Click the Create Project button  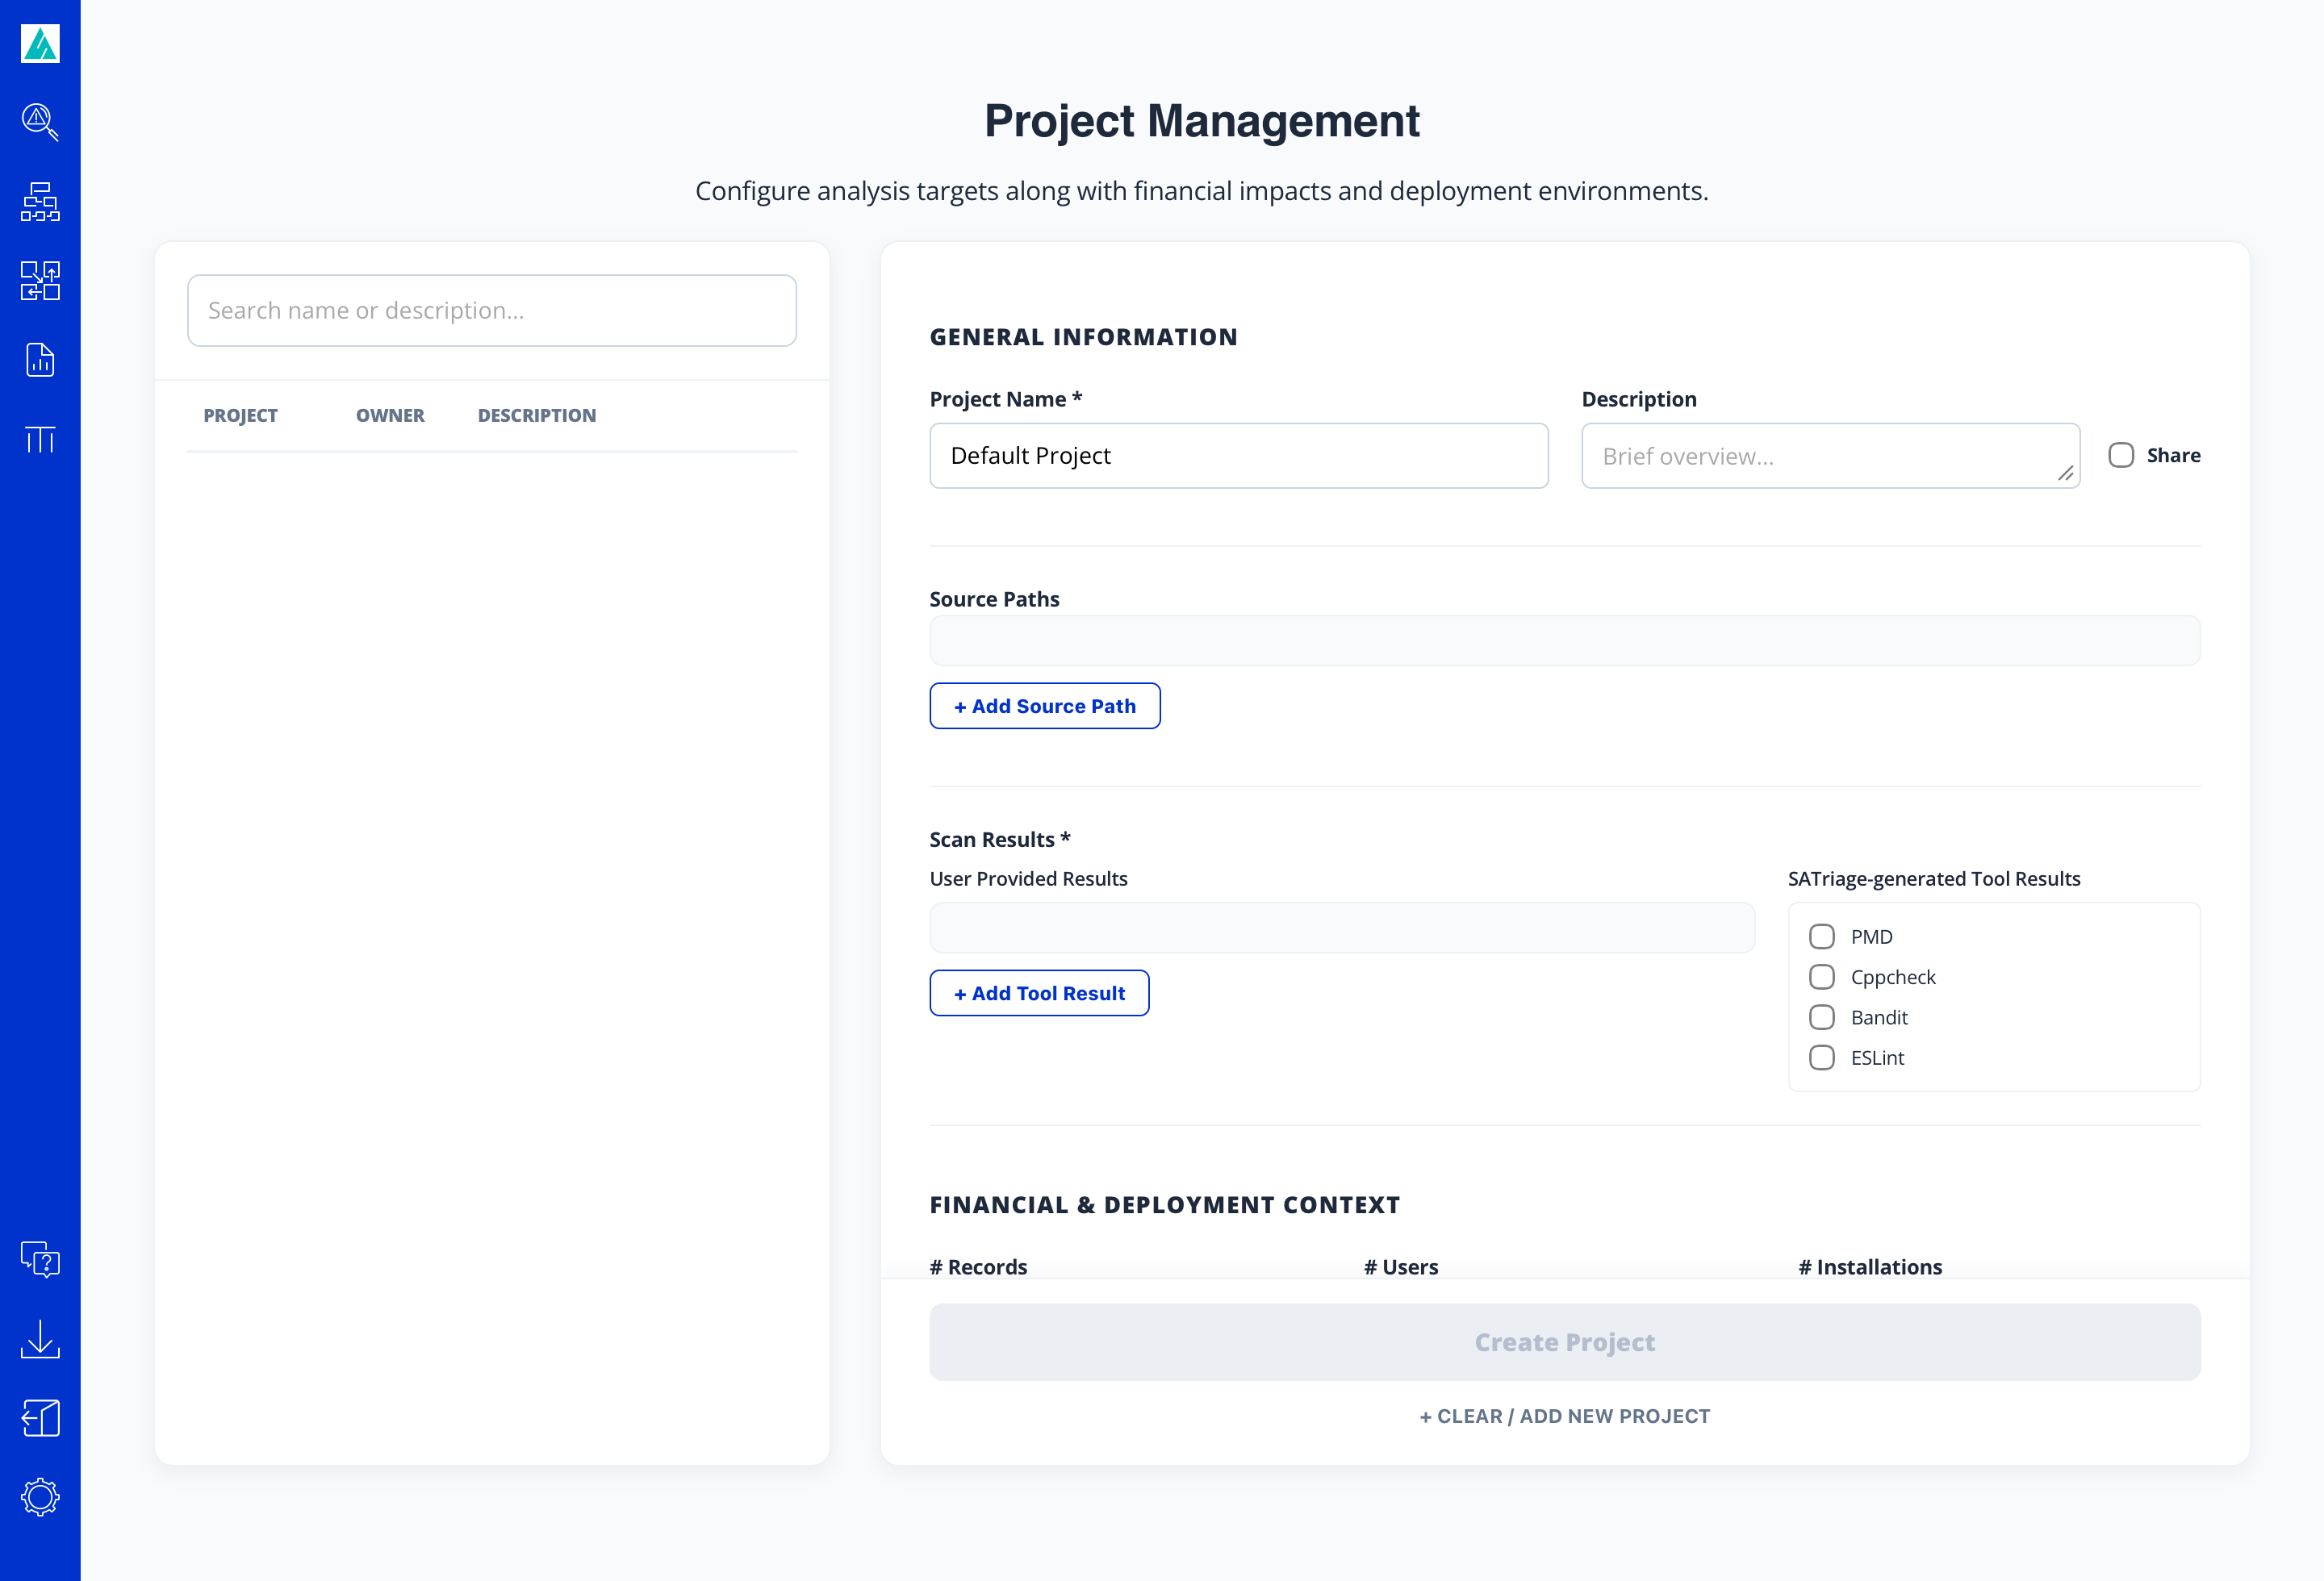(1565, 1342)
